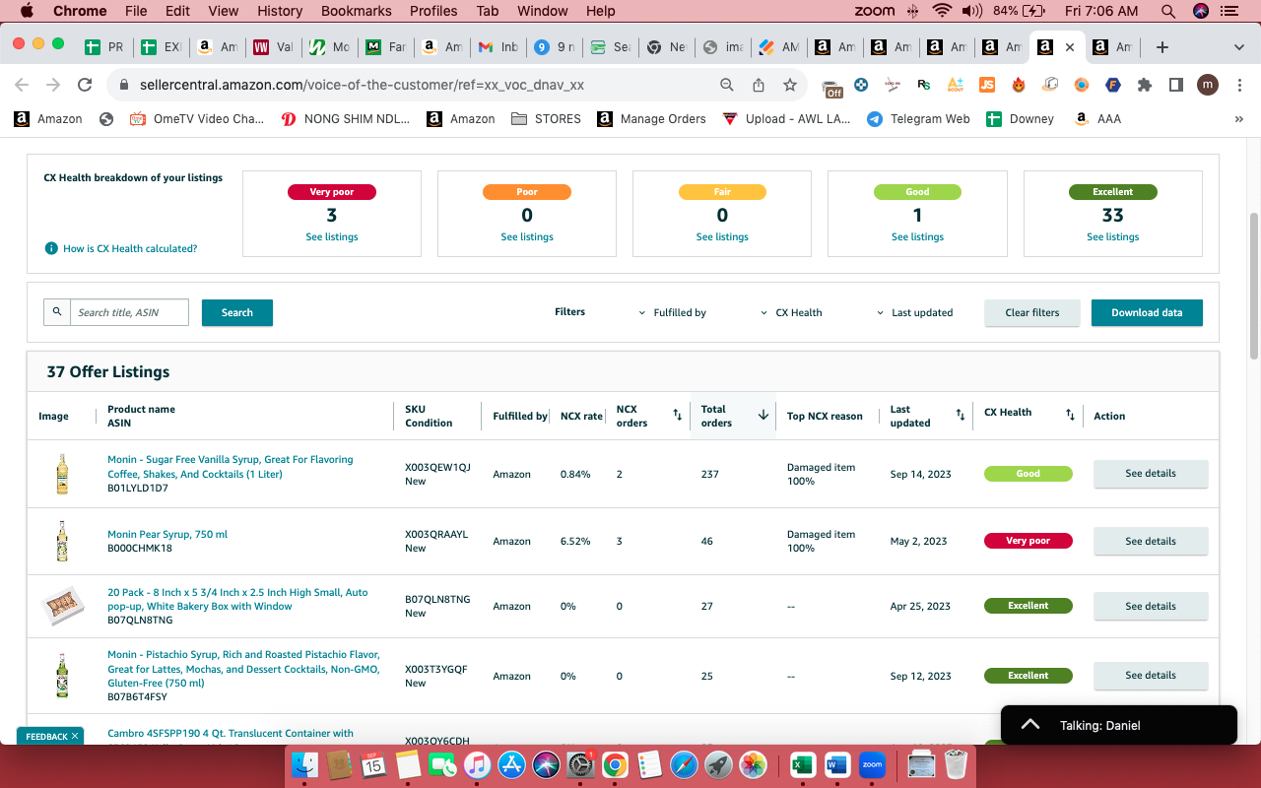This screenshot has height=788, width=1261.
Task: Click Clear filters button
Action: [1032, 312]
